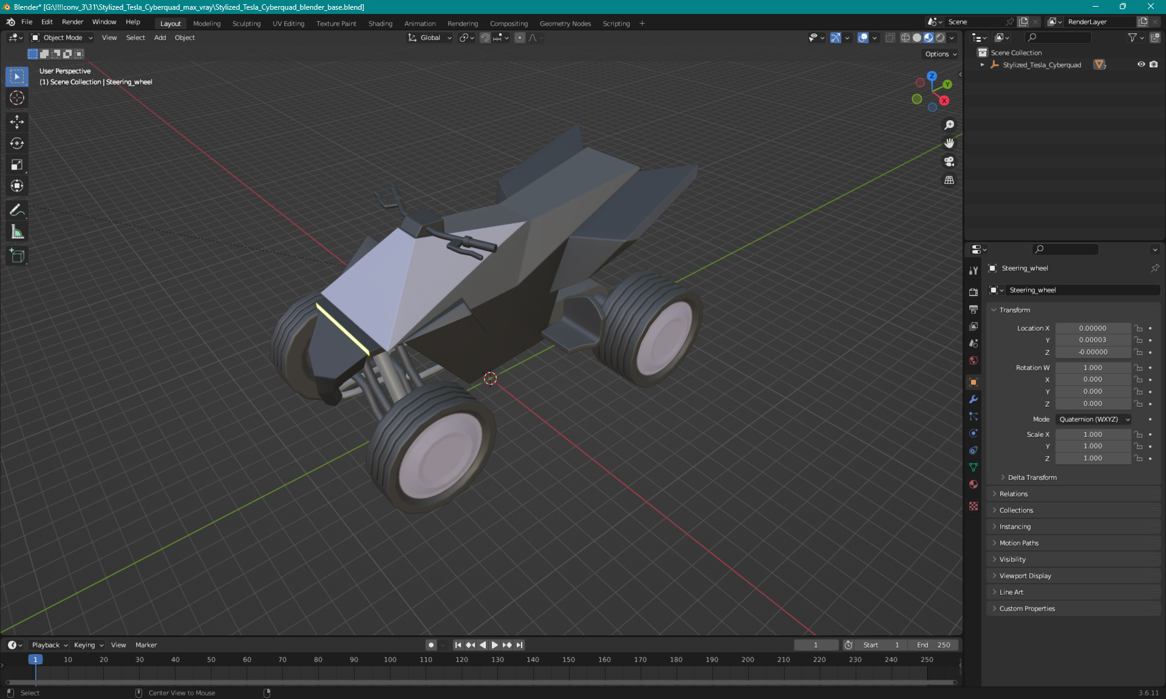Activate the Transform tool

pyautogui.click(x=17, y=186)
